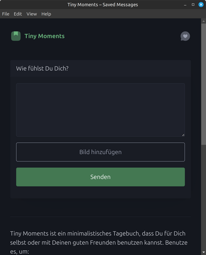Click the 'Tiny Moments – Saved Messages' title bar
Screen dimensions: 206x255
103,5
